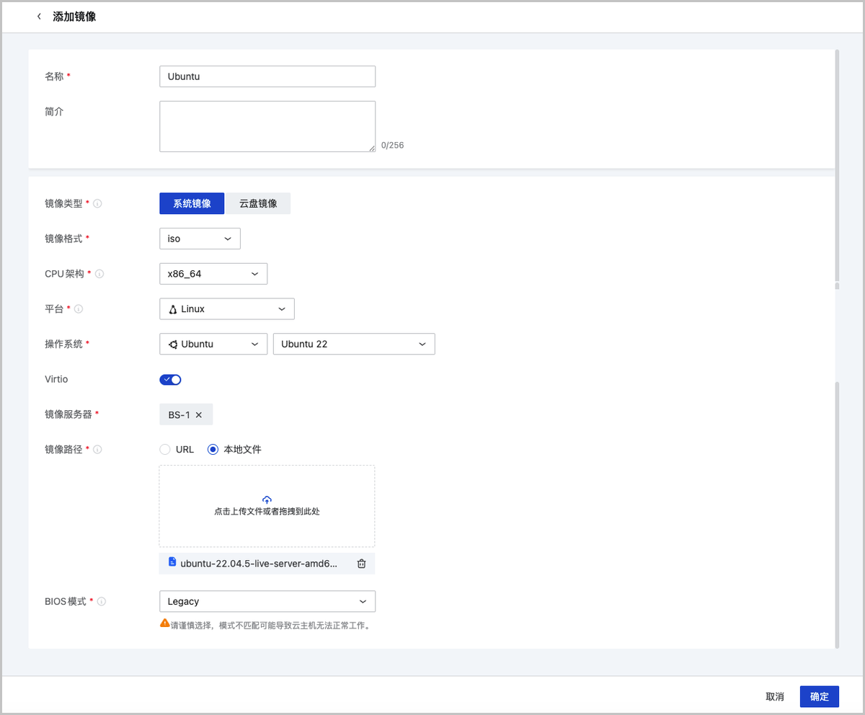Select the 本地文件 radio option
This screenshot has height=715, width=865.
(213, 450)
